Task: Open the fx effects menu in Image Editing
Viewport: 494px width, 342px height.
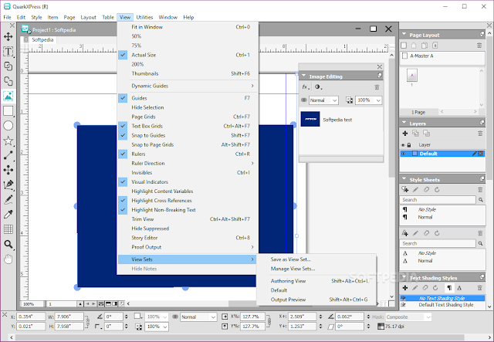Action: [x=306, y=87]
